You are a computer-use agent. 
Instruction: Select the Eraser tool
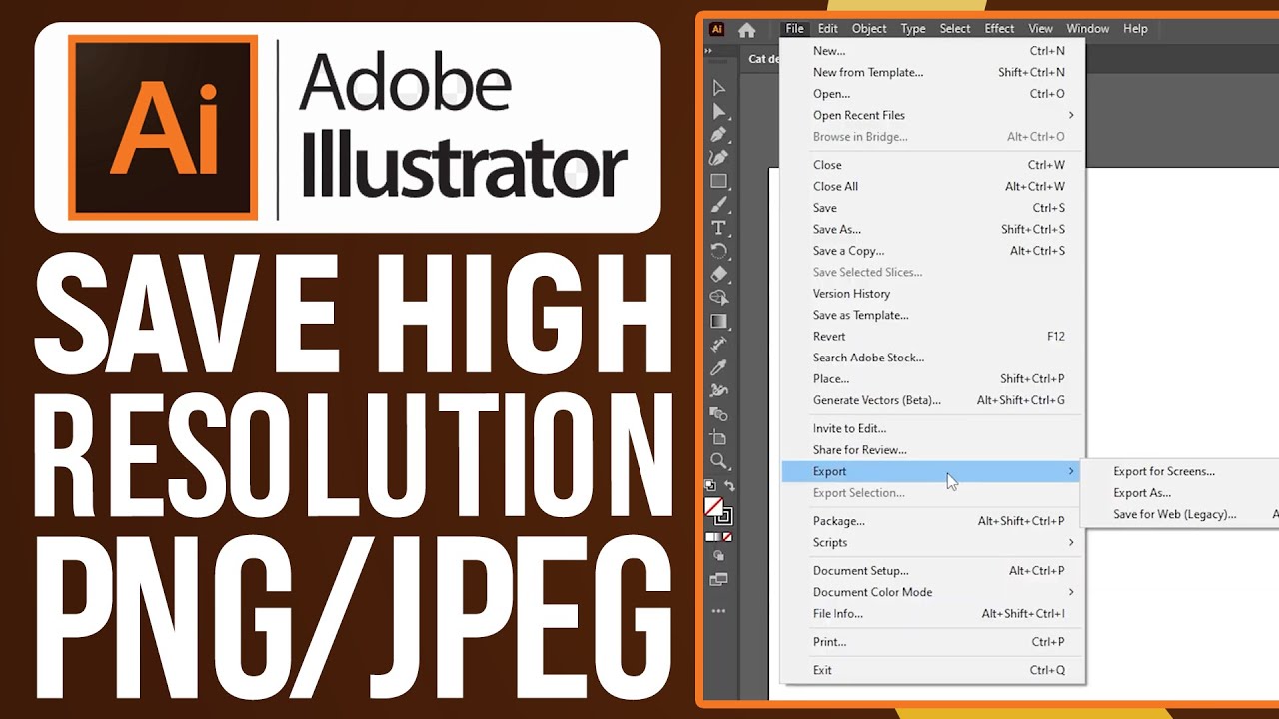[718, 274]
